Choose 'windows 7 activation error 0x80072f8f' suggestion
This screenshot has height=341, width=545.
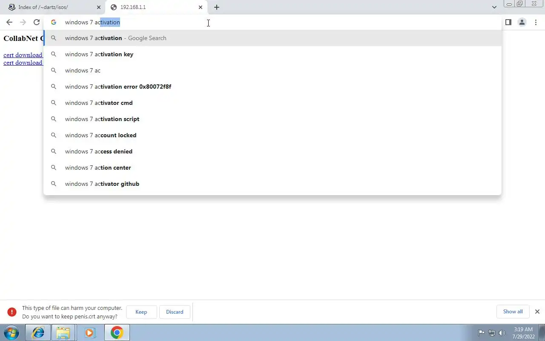(x=272, y=87)
